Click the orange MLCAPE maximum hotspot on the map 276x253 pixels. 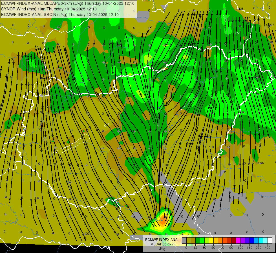[x=163, y=221]
